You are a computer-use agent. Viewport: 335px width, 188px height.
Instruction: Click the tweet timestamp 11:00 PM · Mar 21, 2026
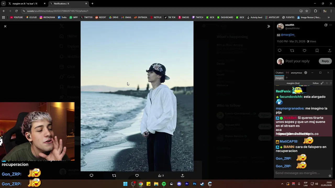tap(291, 42)
